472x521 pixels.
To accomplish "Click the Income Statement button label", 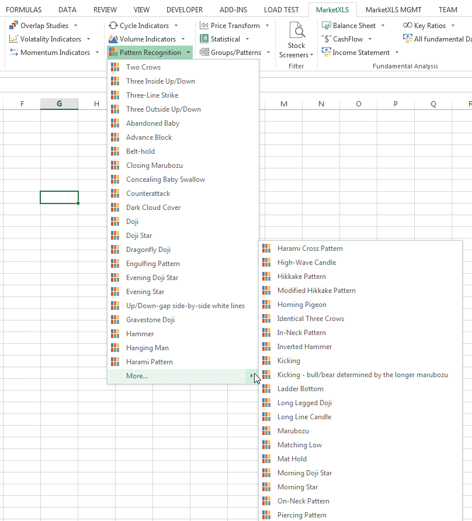I will (x=361, y=53).
